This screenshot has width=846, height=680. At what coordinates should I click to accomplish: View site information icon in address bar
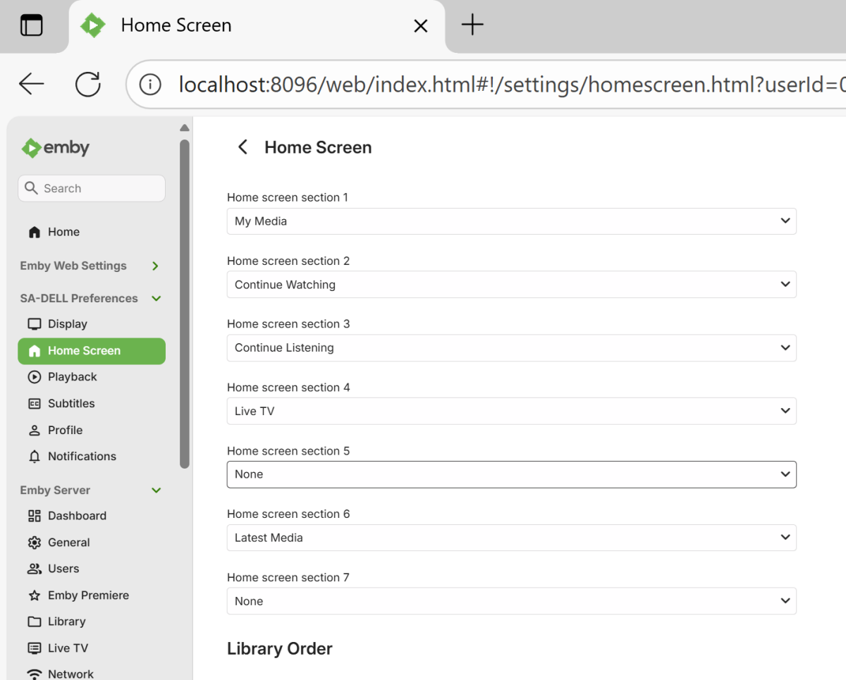coord(150,85)
